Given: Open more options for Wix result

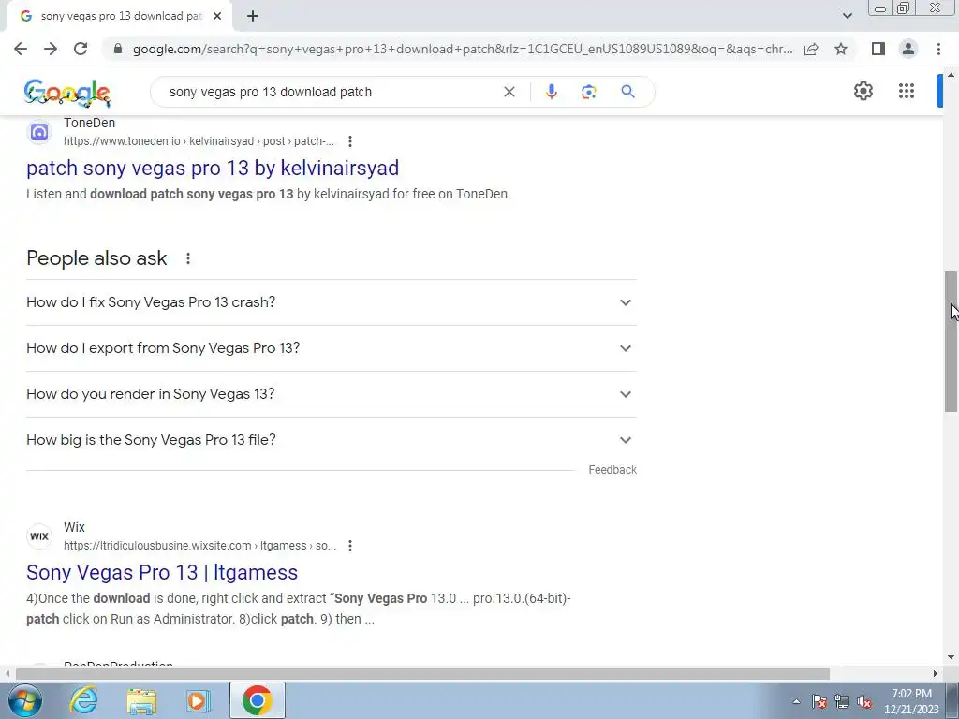Looking at the screenshot, I should (x=350, y=546).
